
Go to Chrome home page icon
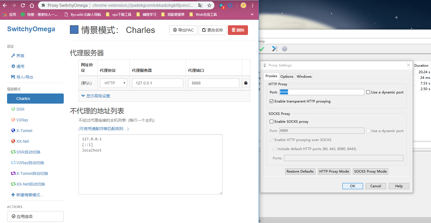(32, 5)
